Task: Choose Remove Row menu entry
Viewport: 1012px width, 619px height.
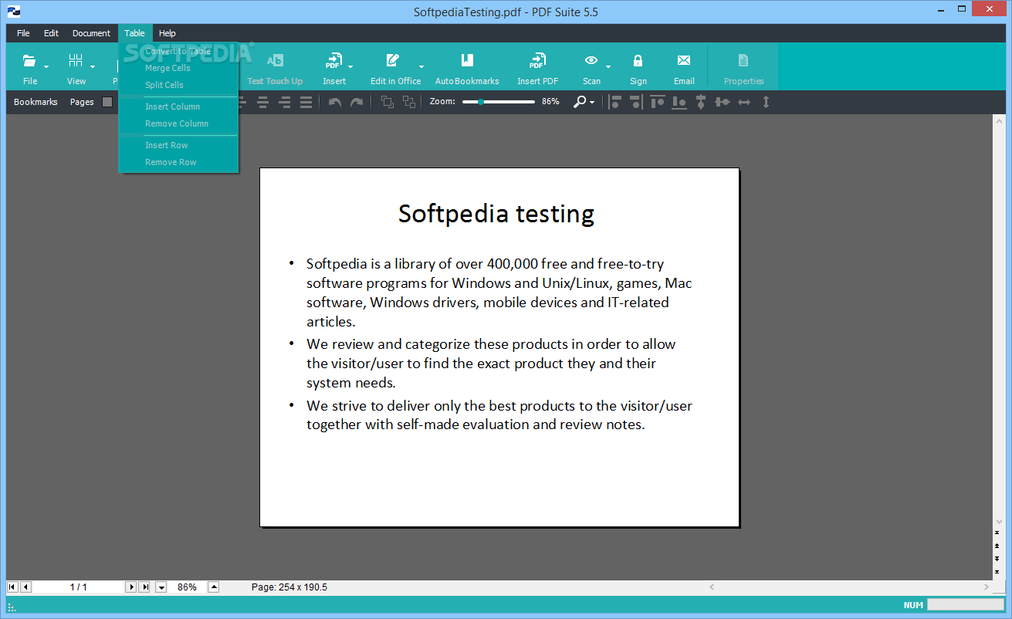Action: [x=178, y=162]
